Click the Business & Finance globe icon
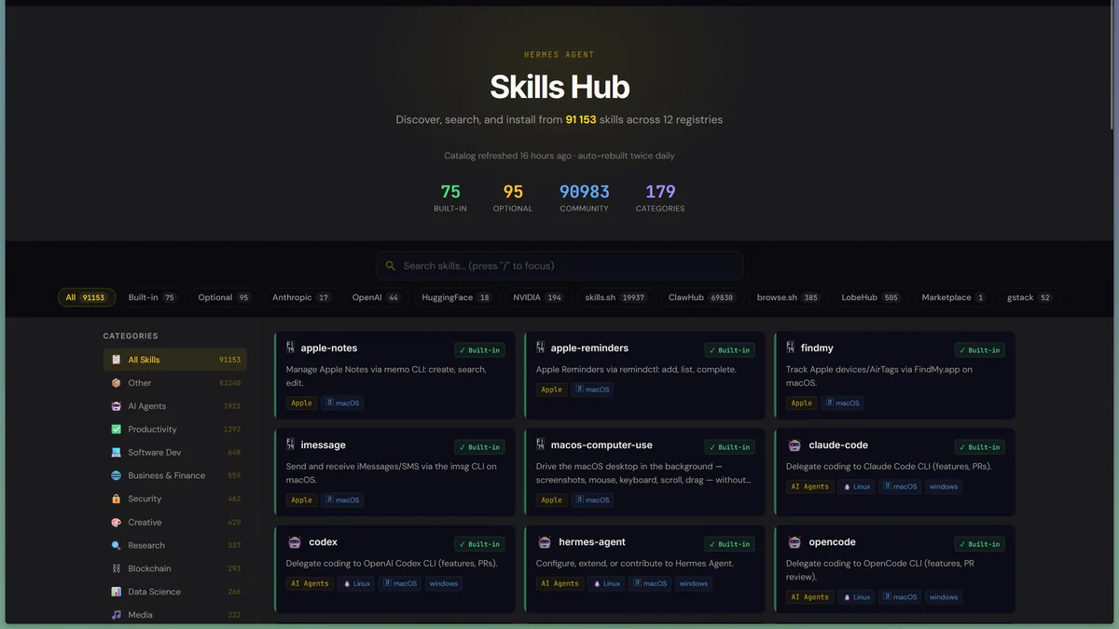Image resolution: width=1119 pixels, height=629 pixels. pyautogui.click(x=116, y=475)
